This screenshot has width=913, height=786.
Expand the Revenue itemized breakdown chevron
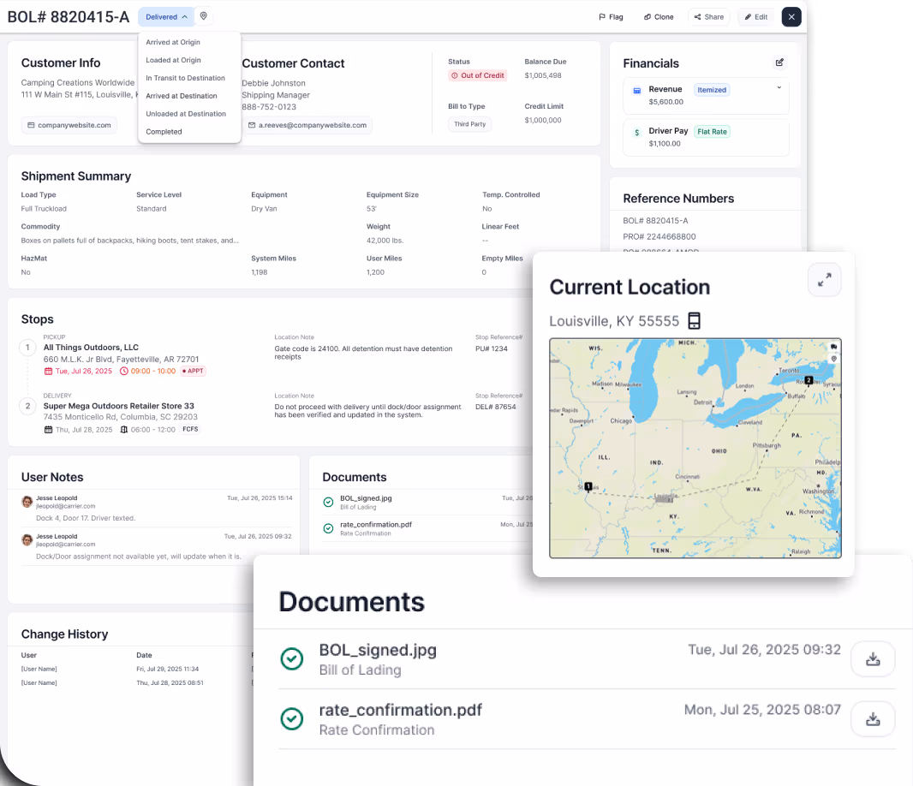(779, 87)
